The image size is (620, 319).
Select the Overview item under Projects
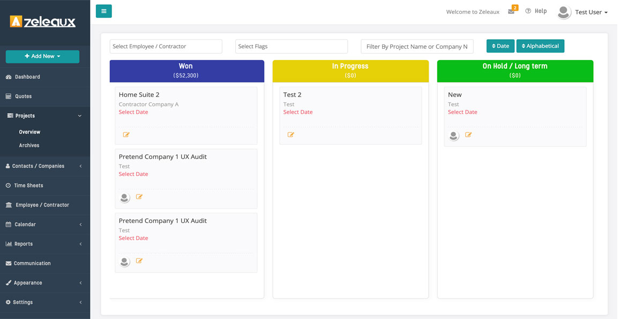tap(29, 131)
